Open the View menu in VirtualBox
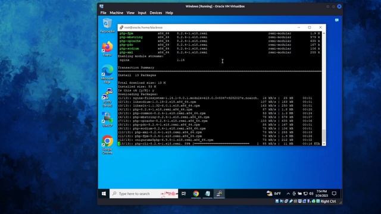The width and height of the screenshot is (381, 214). point(130,13)
